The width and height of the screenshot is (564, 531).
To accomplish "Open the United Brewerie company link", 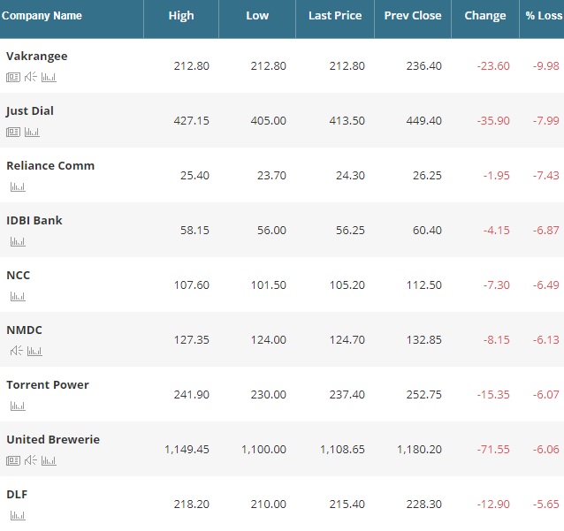I will (x=53, y=440).
